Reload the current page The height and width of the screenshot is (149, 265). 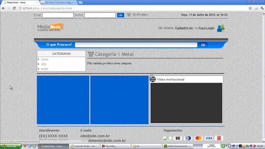14,8
